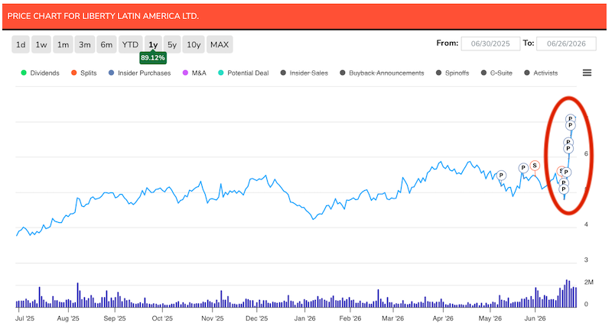This screenshot has width=612, height=326.
Task: Choose the YTD time range
Action: coord(130,44)
